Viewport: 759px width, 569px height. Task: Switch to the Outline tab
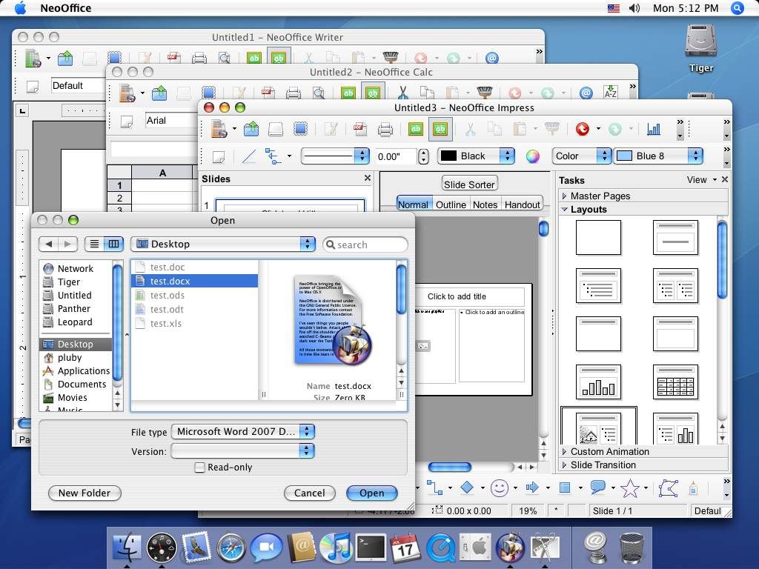[x=451, y=204]
